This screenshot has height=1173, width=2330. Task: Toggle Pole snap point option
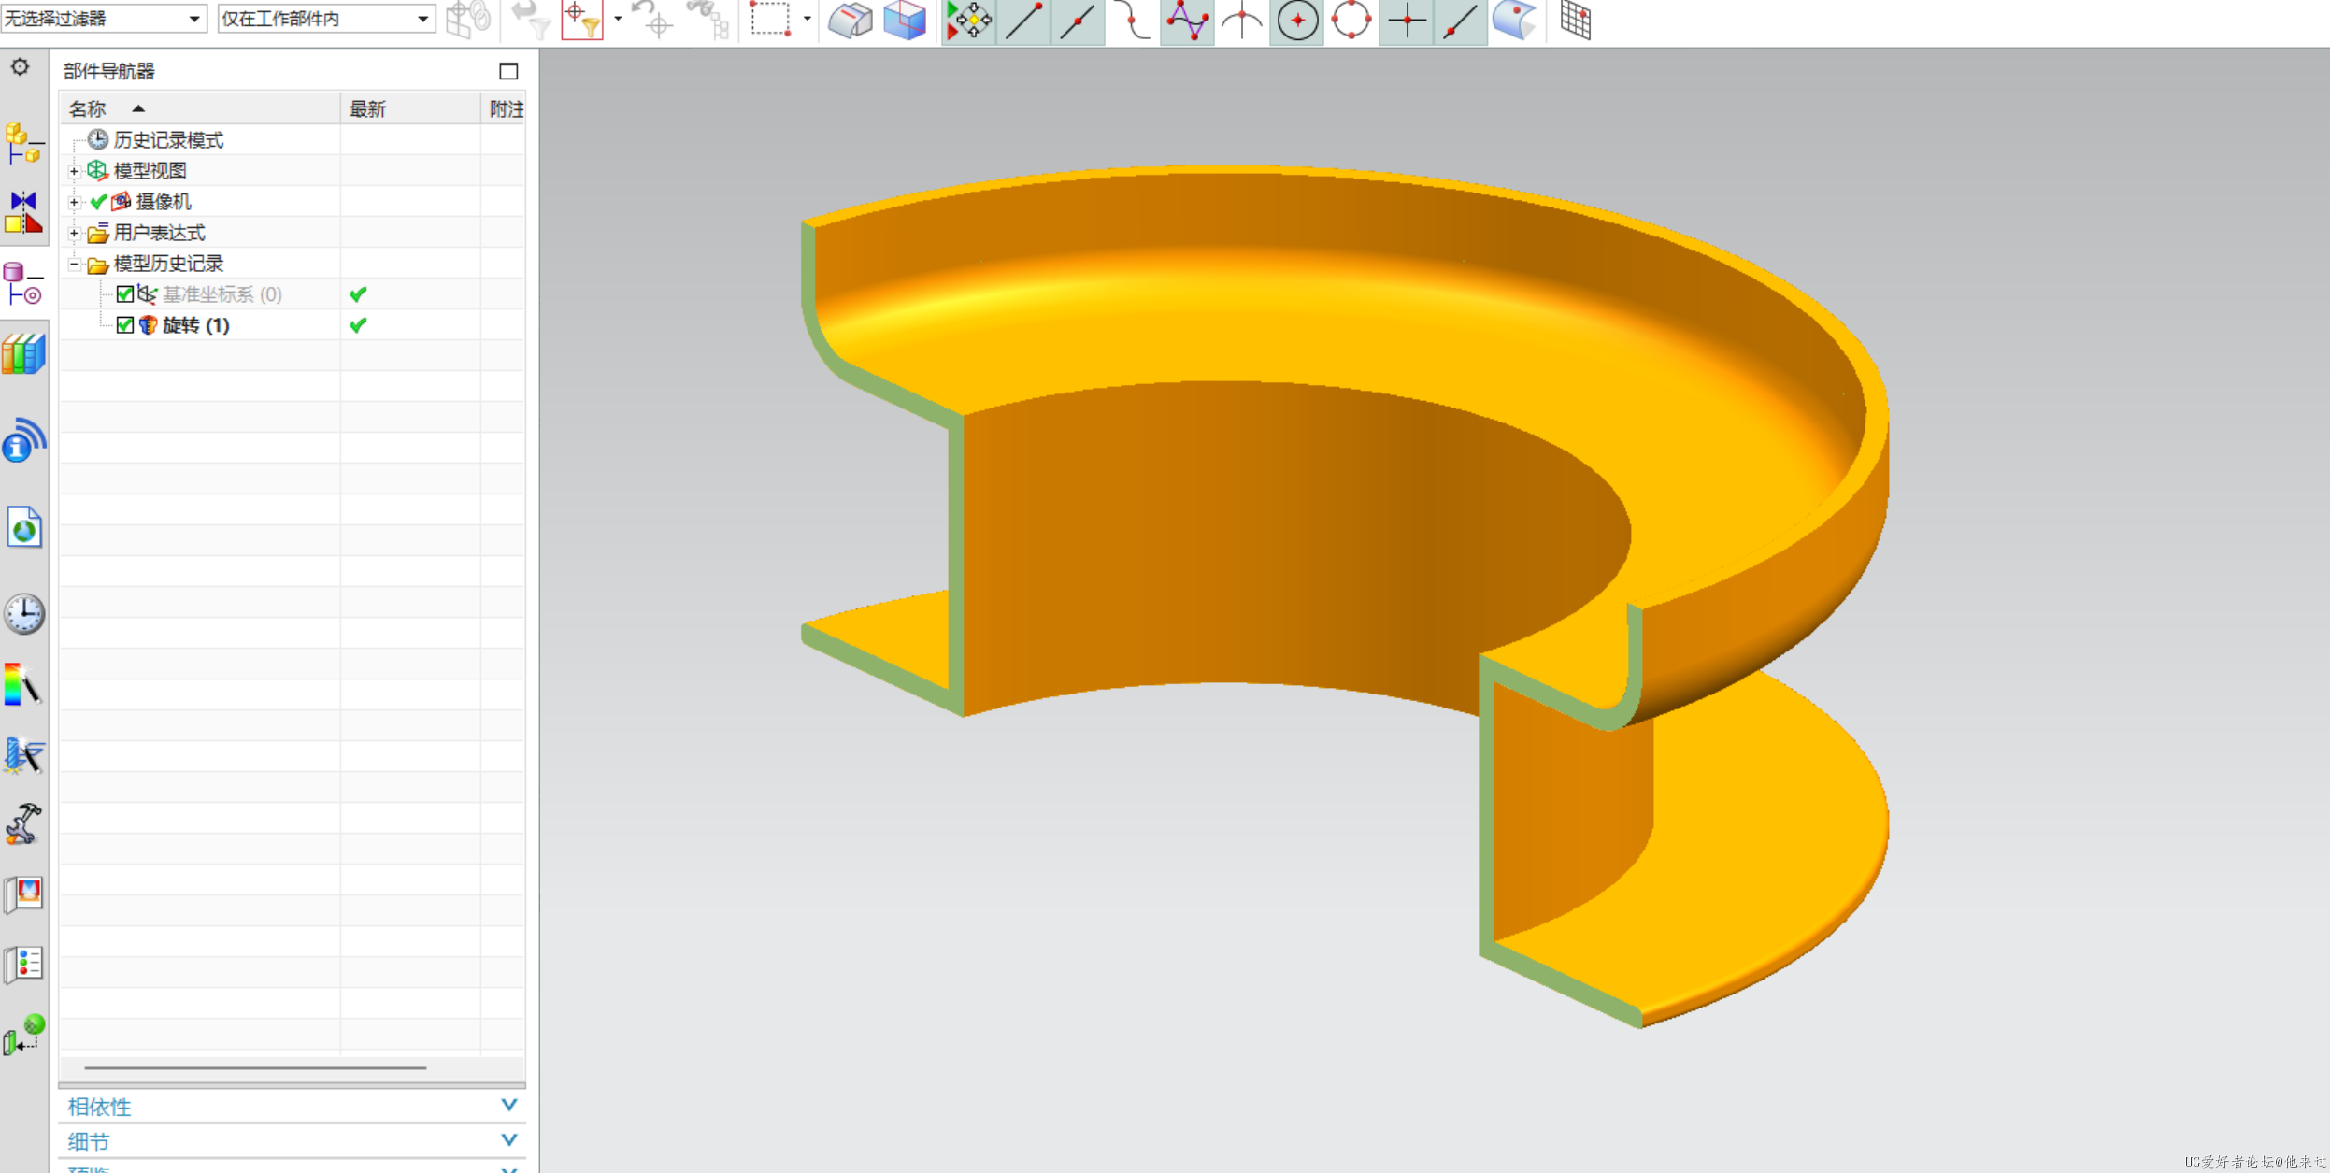1187,21
